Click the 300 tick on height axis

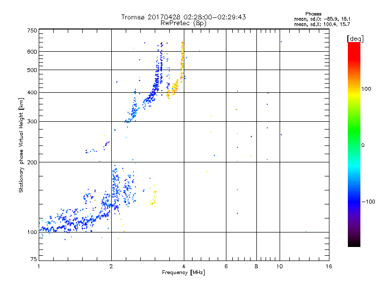click(x=32, y=121)
